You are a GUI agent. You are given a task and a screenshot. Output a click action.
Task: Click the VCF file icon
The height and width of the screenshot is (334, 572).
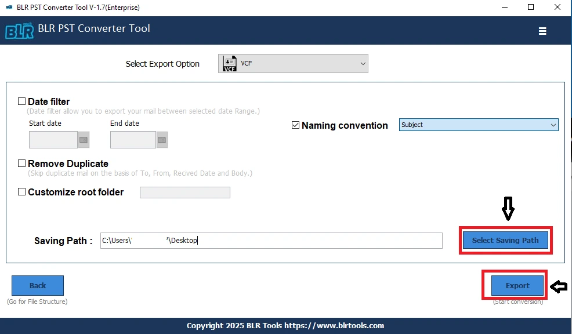[x=230, y=64]
